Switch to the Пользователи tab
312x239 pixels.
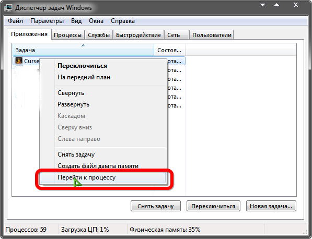[212, 35]
